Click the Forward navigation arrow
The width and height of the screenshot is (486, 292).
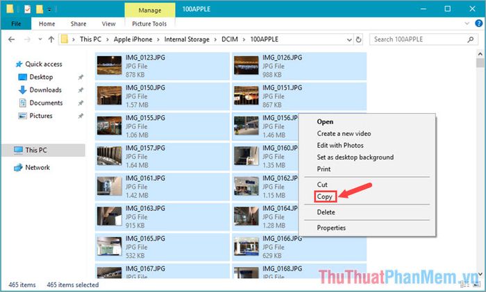[27, 40]
